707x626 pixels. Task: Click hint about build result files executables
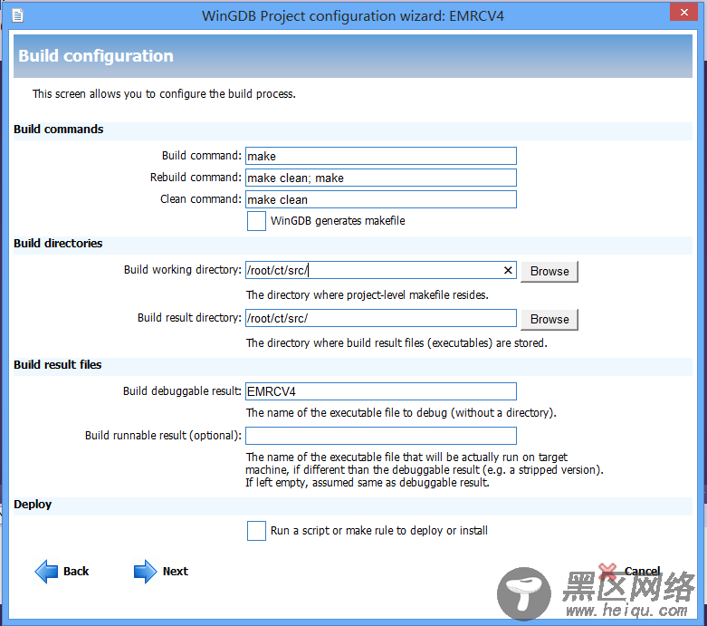coord(396,343)
